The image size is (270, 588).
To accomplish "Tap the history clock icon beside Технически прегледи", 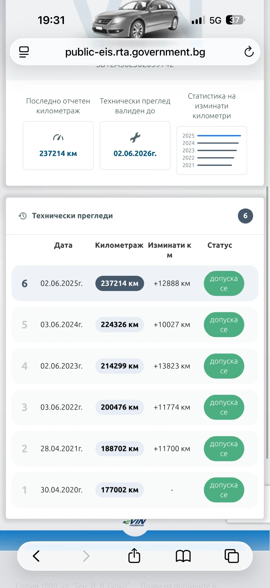I will (22, 216).
